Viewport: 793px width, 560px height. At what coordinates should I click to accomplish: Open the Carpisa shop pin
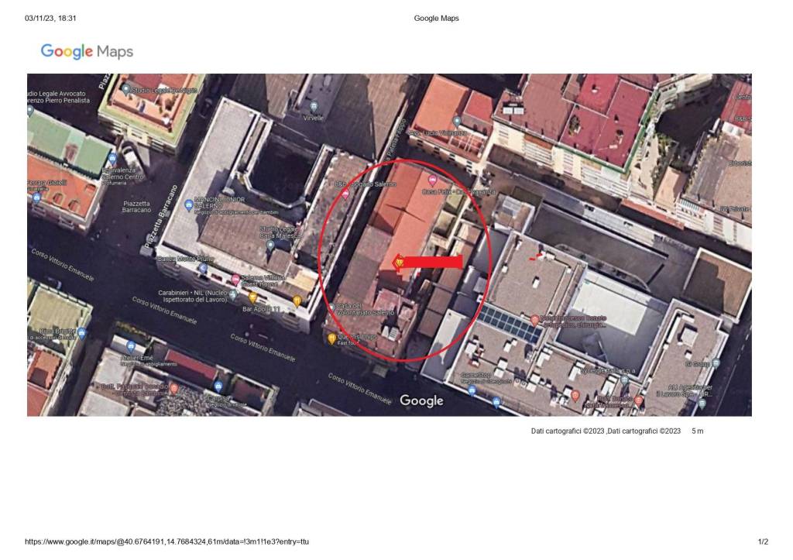click(218, 387)
